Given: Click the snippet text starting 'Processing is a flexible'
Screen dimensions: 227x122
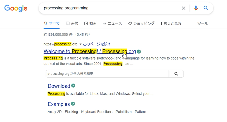Looking at the screenshot, I should (119, 61).
